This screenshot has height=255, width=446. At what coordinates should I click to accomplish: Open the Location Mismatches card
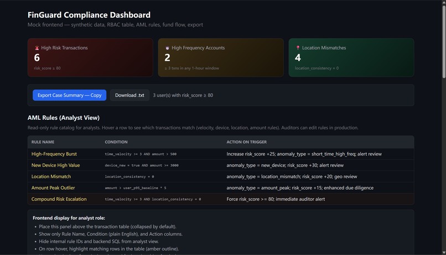point(351,57)
